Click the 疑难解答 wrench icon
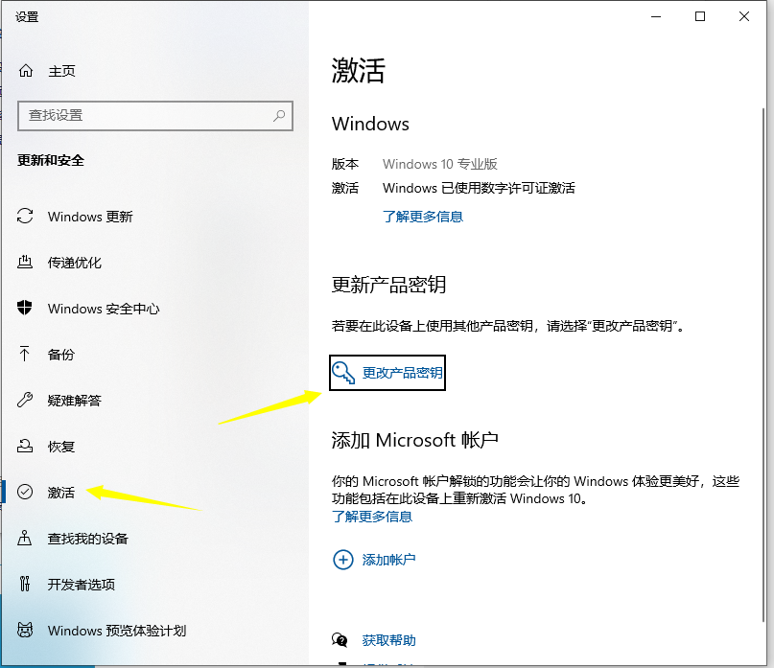 tap(26, 401)
